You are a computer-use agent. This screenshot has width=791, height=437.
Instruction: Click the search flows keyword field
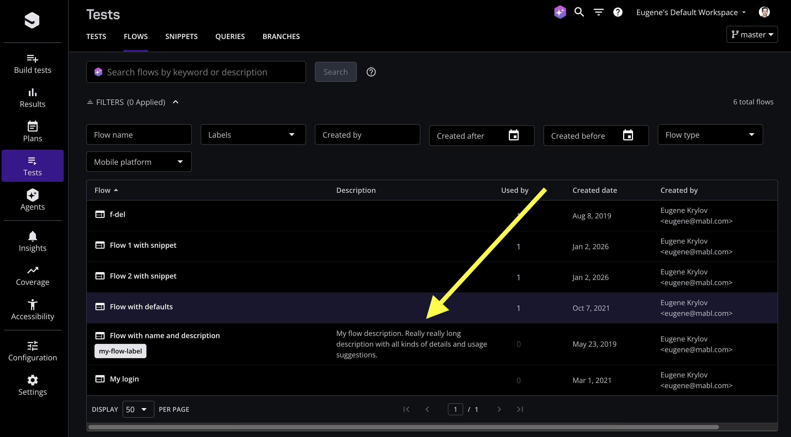coord(196,72)
